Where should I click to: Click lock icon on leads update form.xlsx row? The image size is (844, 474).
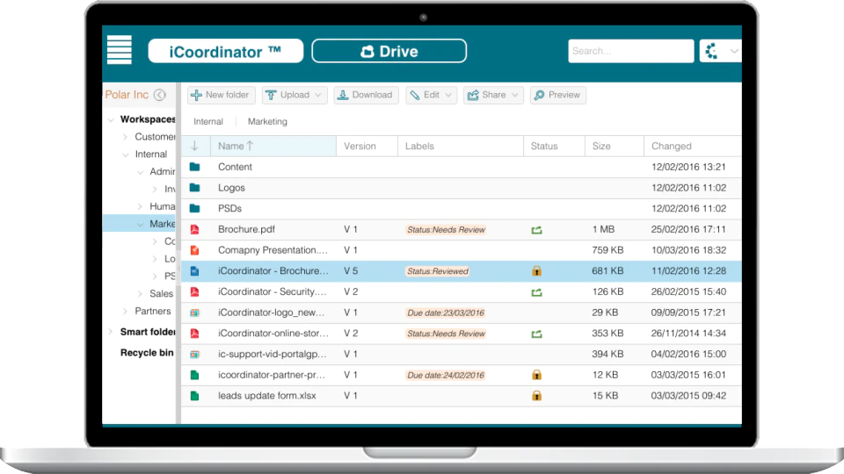pyautogui.click(x=536, y=396)
